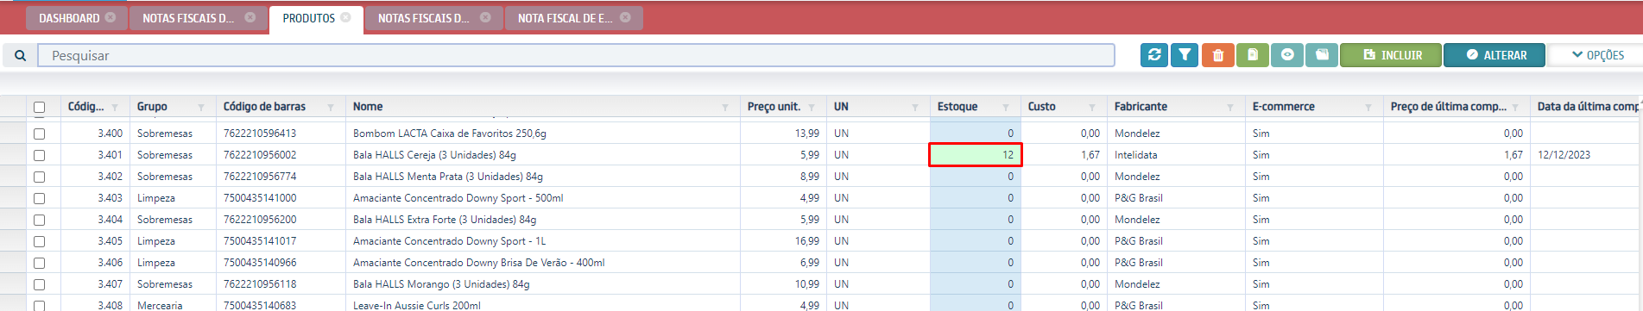This screenshot has width=1643, height=311.
Task: Open filter icon on Custo column
Action: 1092,108
